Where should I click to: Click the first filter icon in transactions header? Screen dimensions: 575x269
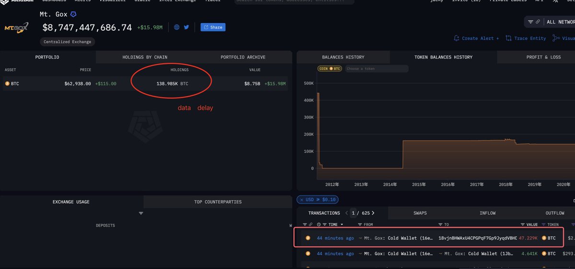305,224
